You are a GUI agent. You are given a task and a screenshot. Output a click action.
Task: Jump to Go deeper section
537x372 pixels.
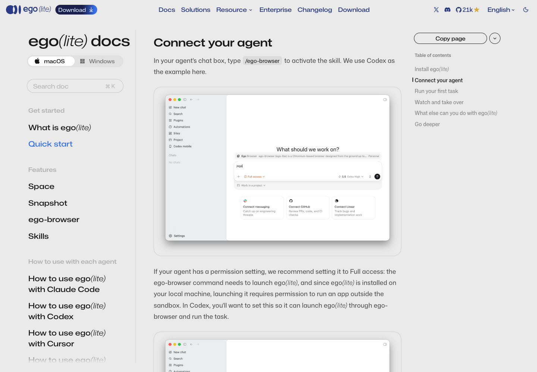tap(427, 124)
